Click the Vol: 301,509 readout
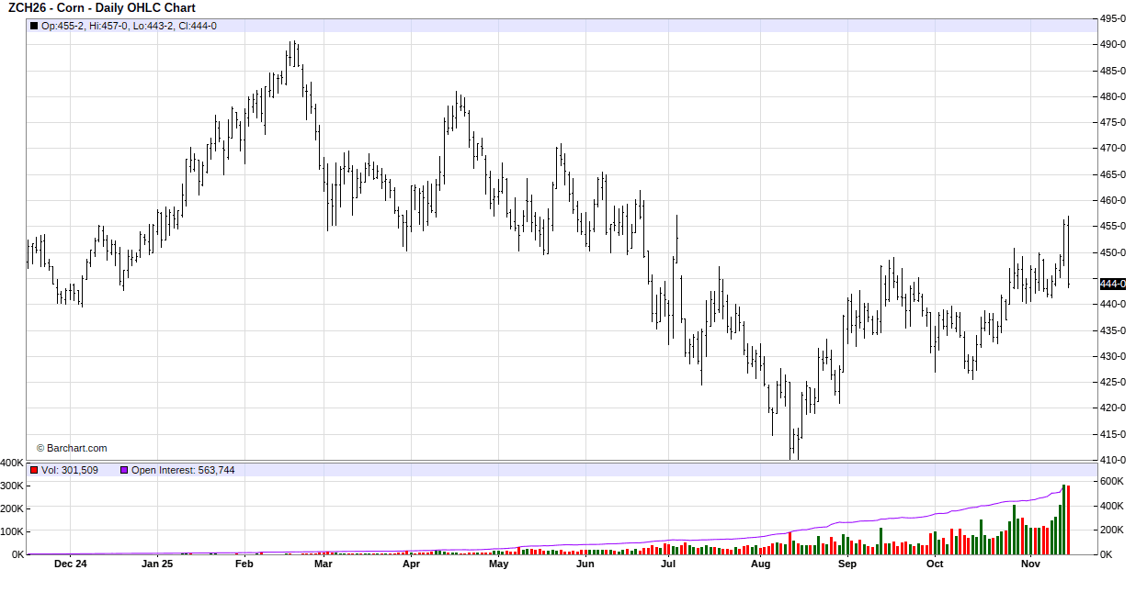The width and height of the screenshot is (1136, 592). pyautogui.click(x=70, y=470)
